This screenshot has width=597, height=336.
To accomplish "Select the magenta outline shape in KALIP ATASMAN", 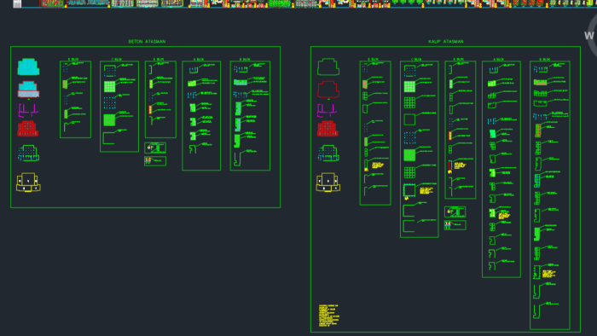I will point(327,111).
